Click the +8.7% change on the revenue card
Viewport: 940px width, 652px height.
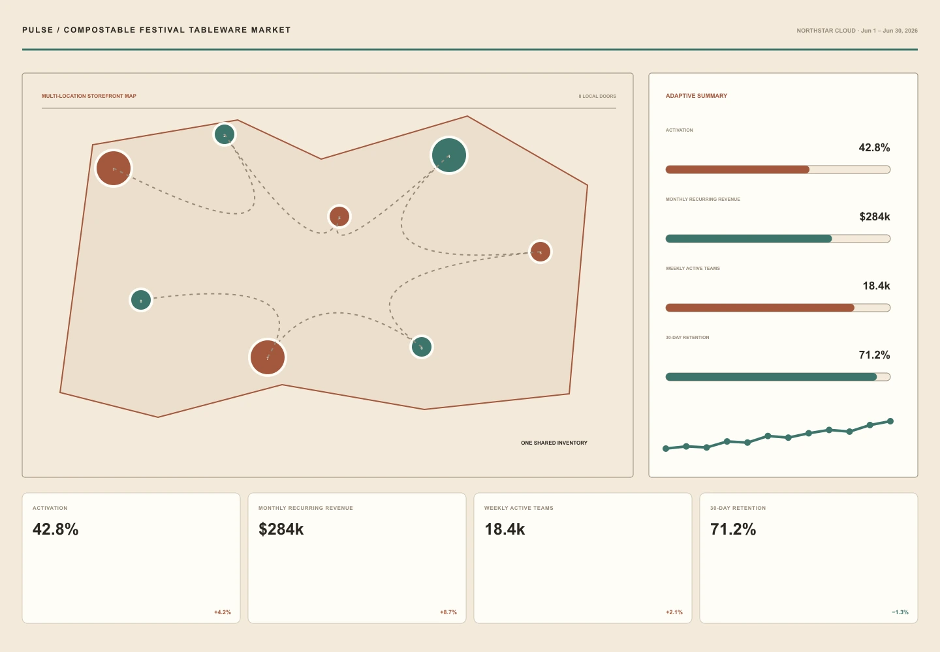pos(448,612)
